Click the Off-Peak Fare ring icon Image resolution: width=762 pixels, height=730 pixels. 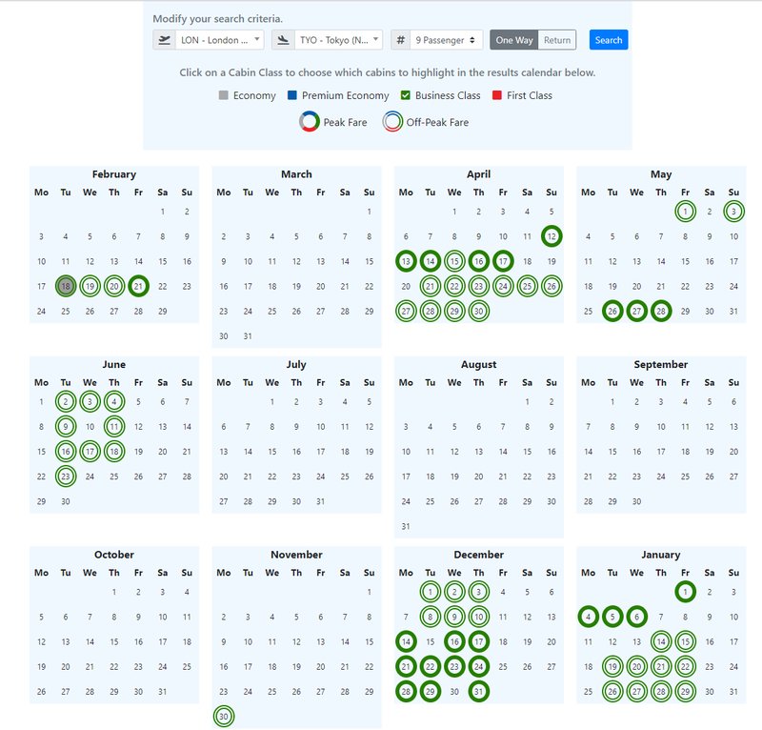click(x=391, y=122)
